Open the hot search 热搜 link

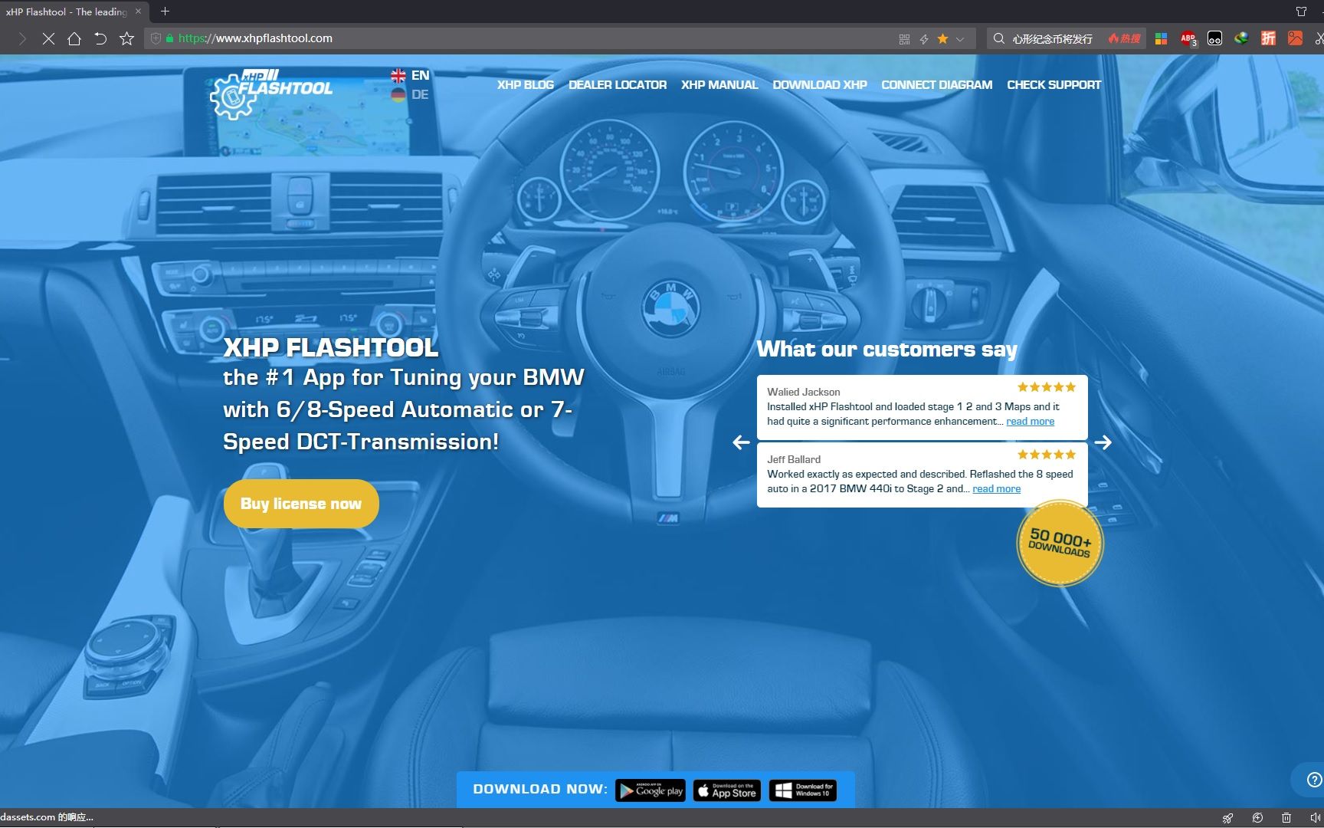click(1125, 38)
